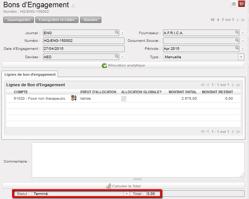Viewport: 249px width, 199px height.
Task: Search Fournisseur field magnifier icon
Action: coord(237,32)
